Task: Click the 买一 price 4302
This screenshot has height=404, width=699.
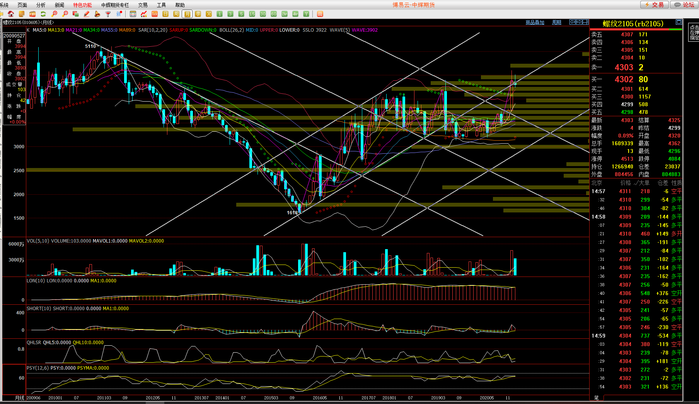Action: point(624,79)
